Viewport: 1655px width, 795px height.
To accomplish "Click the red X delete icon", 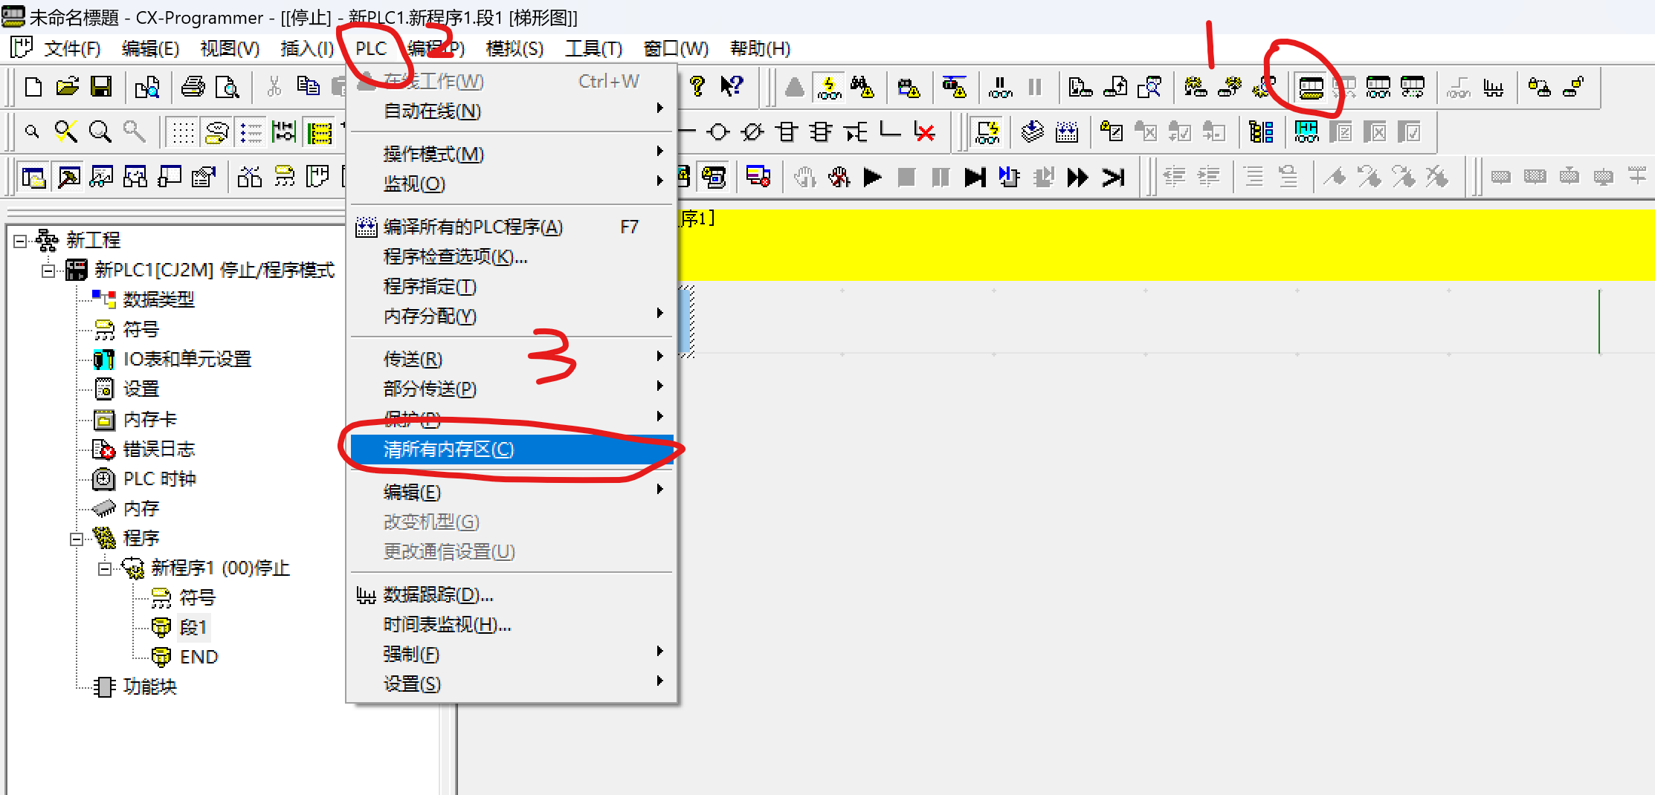I will [925, 133].
